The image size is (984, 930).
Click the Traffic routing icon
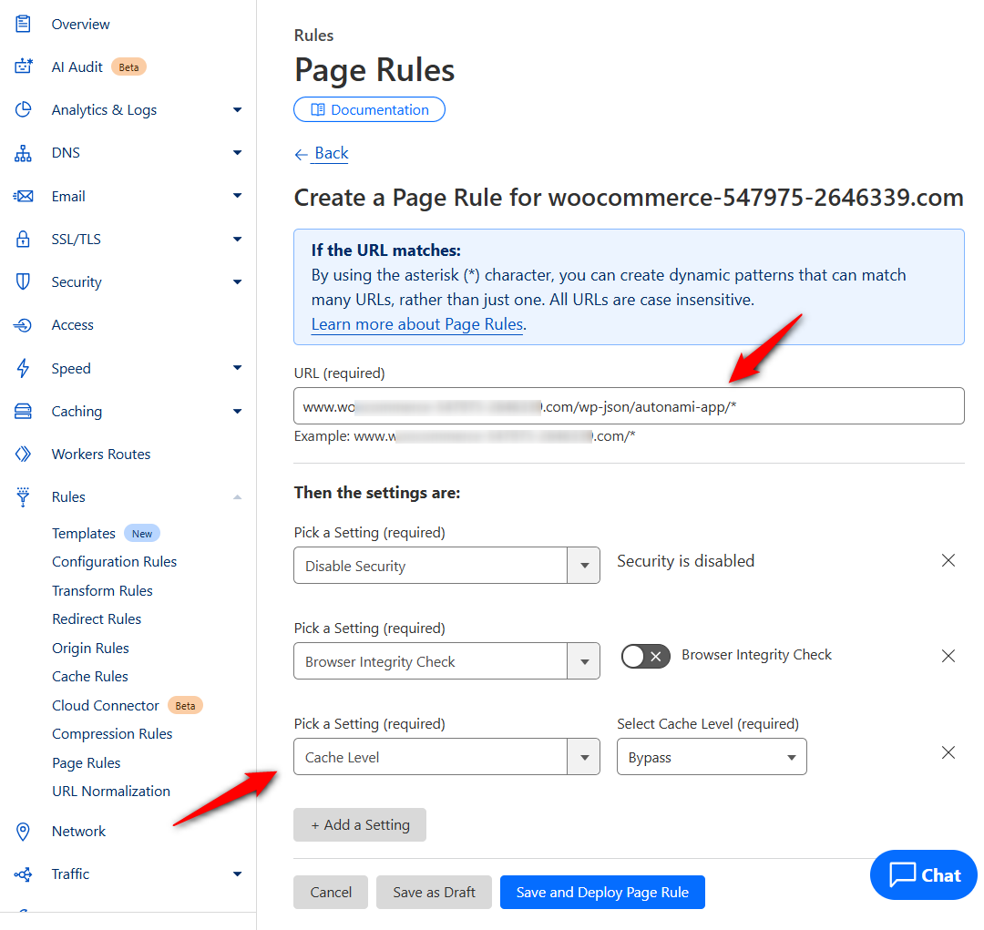coord(23,874)
